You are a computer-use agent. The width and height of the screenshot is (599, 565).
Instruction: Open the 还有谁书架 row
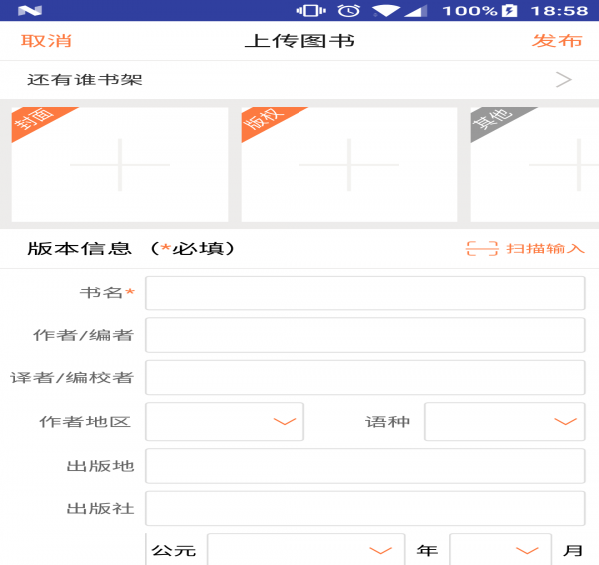[299, 80]
